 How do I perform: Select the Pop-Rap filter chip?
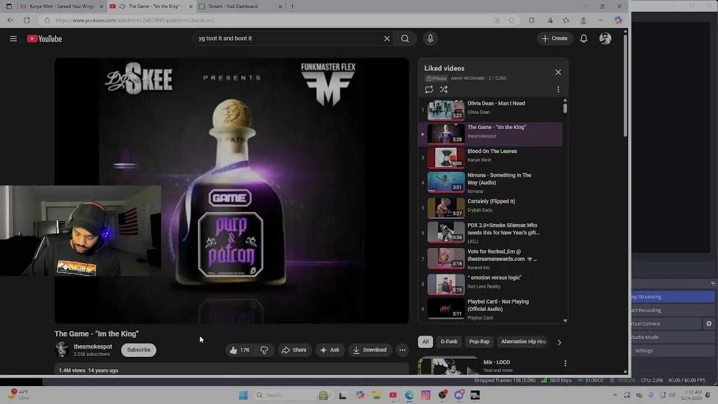point(479,342)
